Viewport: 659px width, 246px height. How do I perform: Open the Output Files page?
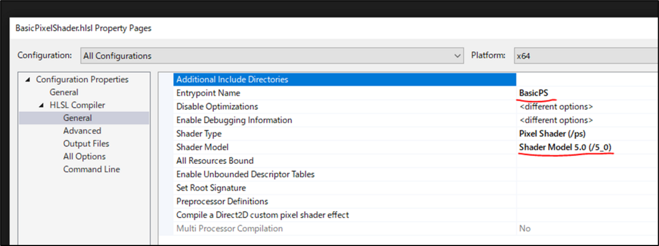coord(86,144)
